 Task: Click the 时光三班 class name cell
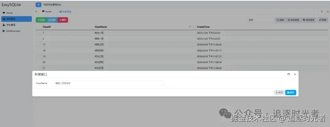(x=99, y=56)
